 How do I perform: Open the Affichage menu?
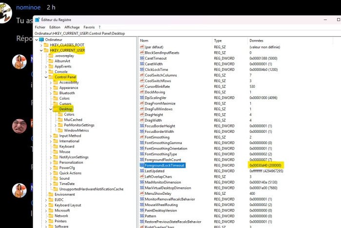(x=72, y=27)
